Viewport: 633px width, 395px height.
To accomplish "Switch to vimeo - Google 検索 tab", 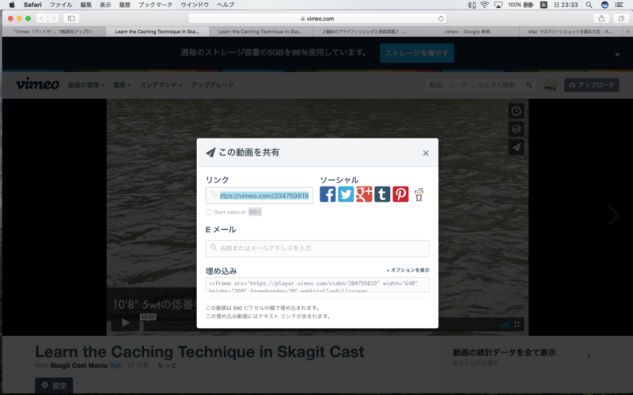I will 468,32.
